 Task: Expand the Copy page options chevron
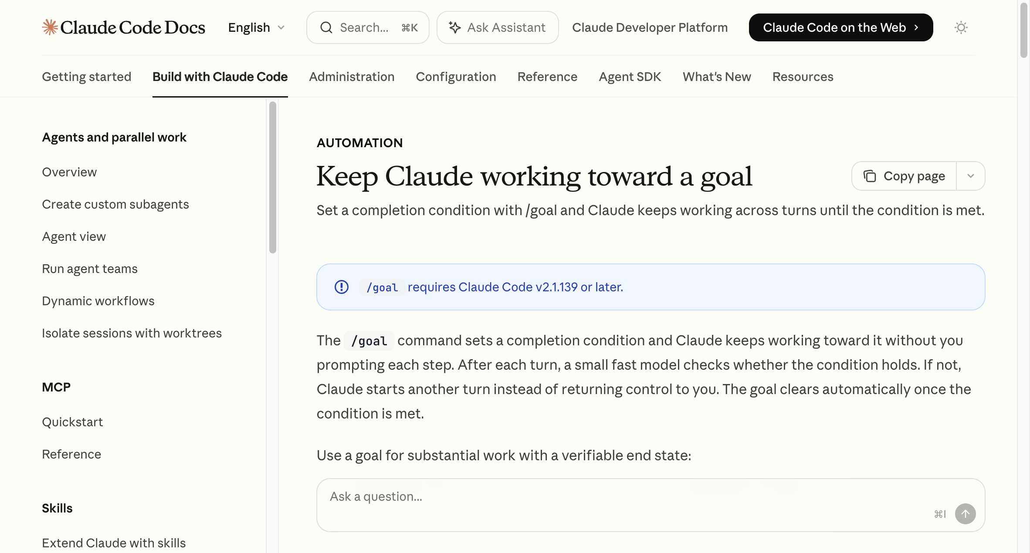point(971,176)
